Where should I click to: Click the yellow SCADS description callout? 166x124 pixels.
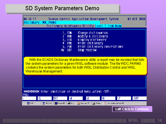(85, 65)
